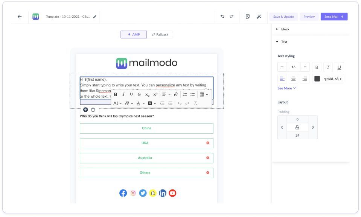Image resolution: width=361 pixels, height=217 pixels.
Task: Toggle Bold in Text styling panel
Action: [317, 67]
